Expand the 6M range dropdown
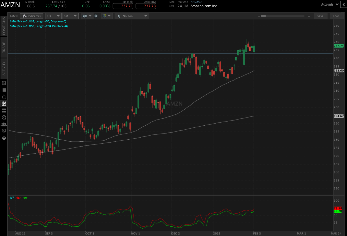The width and height of the screenshot is (347, 236). pyautogui.click(x=70, y=16)
